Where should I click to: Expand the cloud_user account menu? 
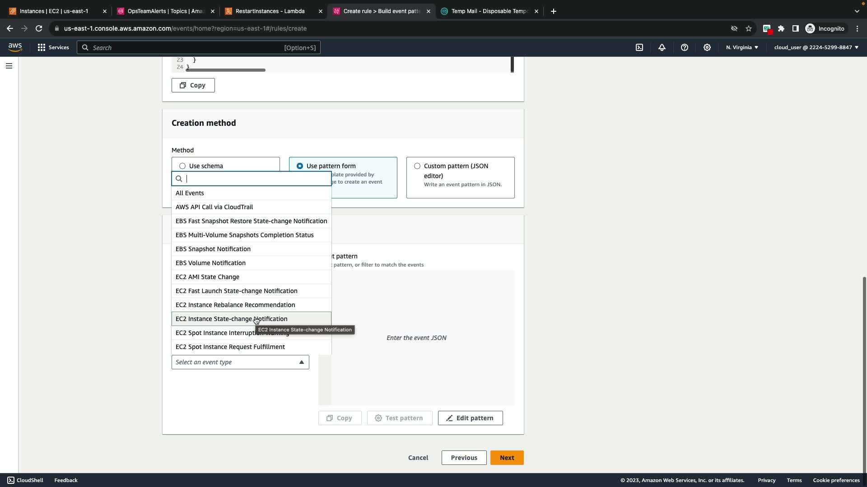click(x=816, y=47)
